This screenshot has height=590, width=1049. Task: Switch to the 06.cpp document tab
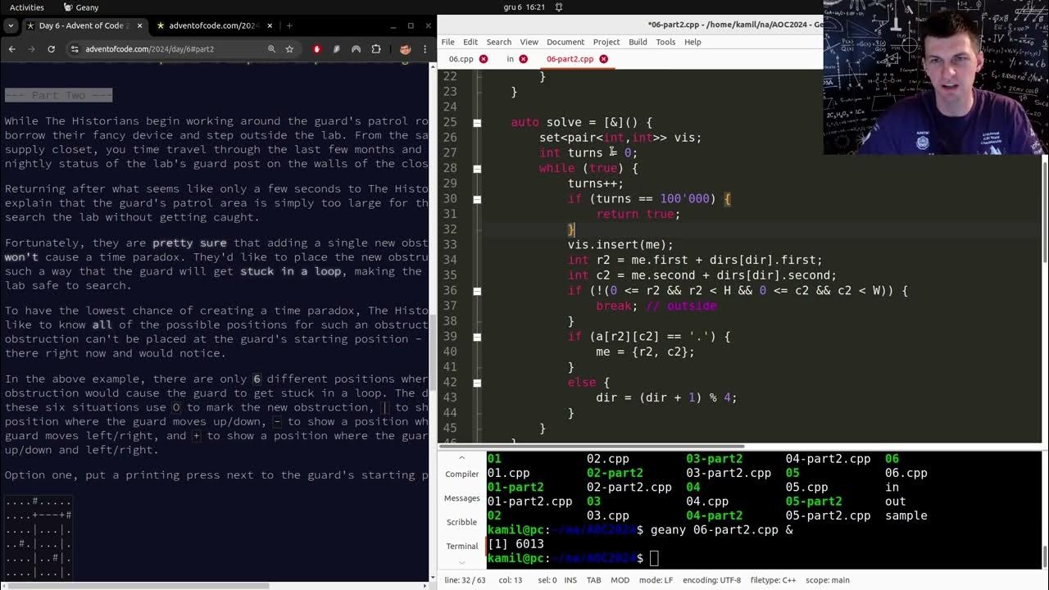pos(461,59)
